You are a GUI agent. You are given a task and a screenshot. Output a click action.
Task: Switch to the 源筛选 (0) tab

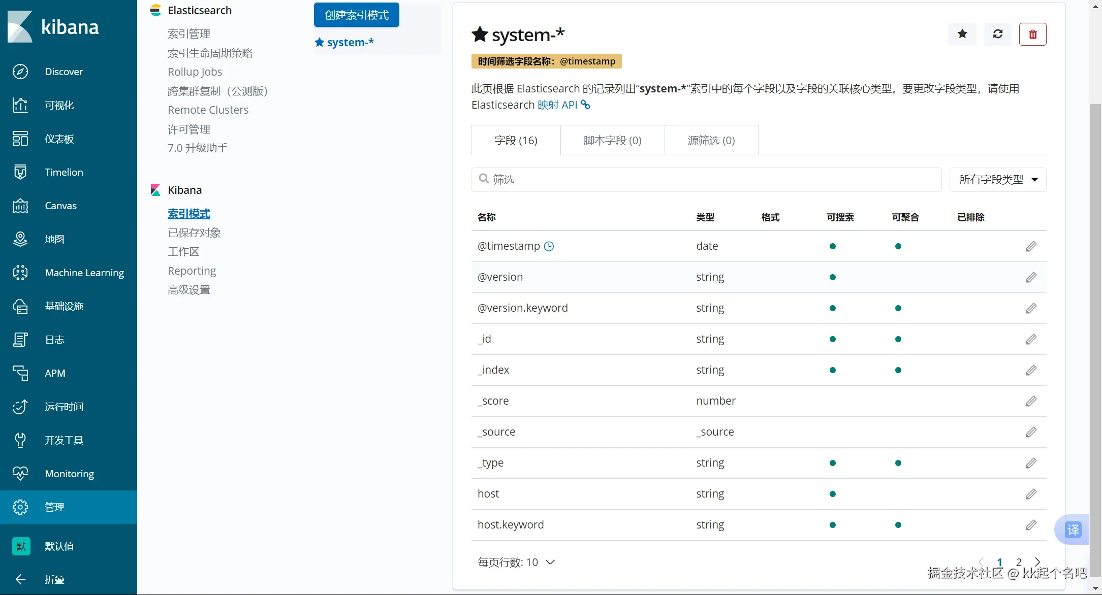711,140
